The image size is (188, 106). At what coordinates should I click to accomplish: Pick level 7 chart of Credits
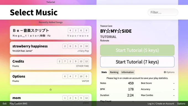click(65, 61)
